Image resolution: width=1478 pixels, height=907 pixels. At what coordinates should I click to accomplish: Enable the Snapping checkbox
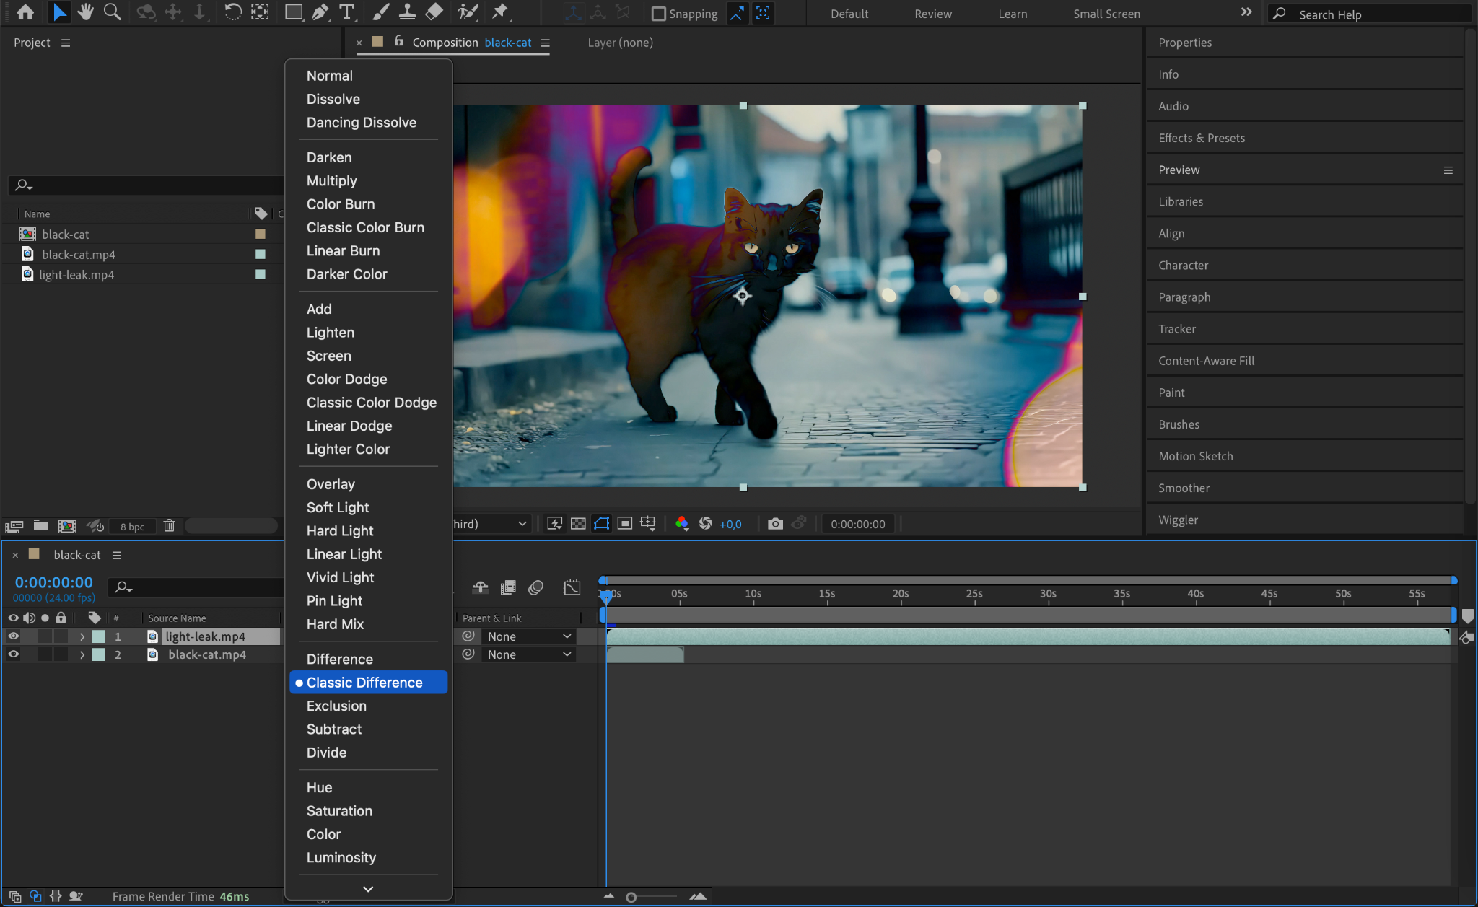[658, 14]
